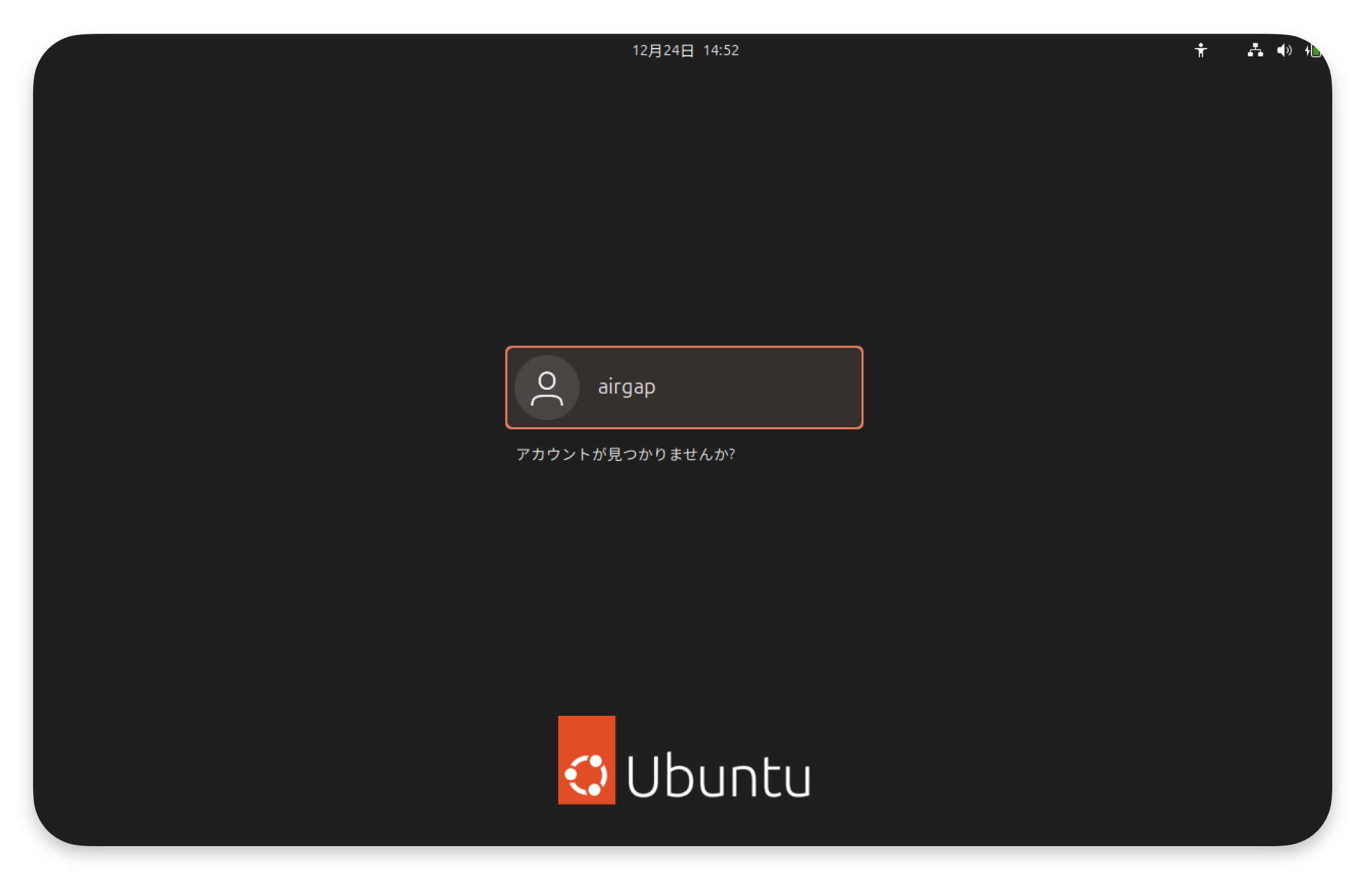Click the 14:52 time in top bar
This screenshot has width=1364, height=874.
721,51
